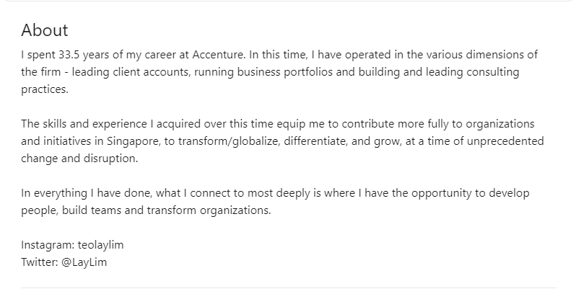576x294 pixels.
Task: Click the word "practices." ending first paragraph
Action: [x=45, y=89]
